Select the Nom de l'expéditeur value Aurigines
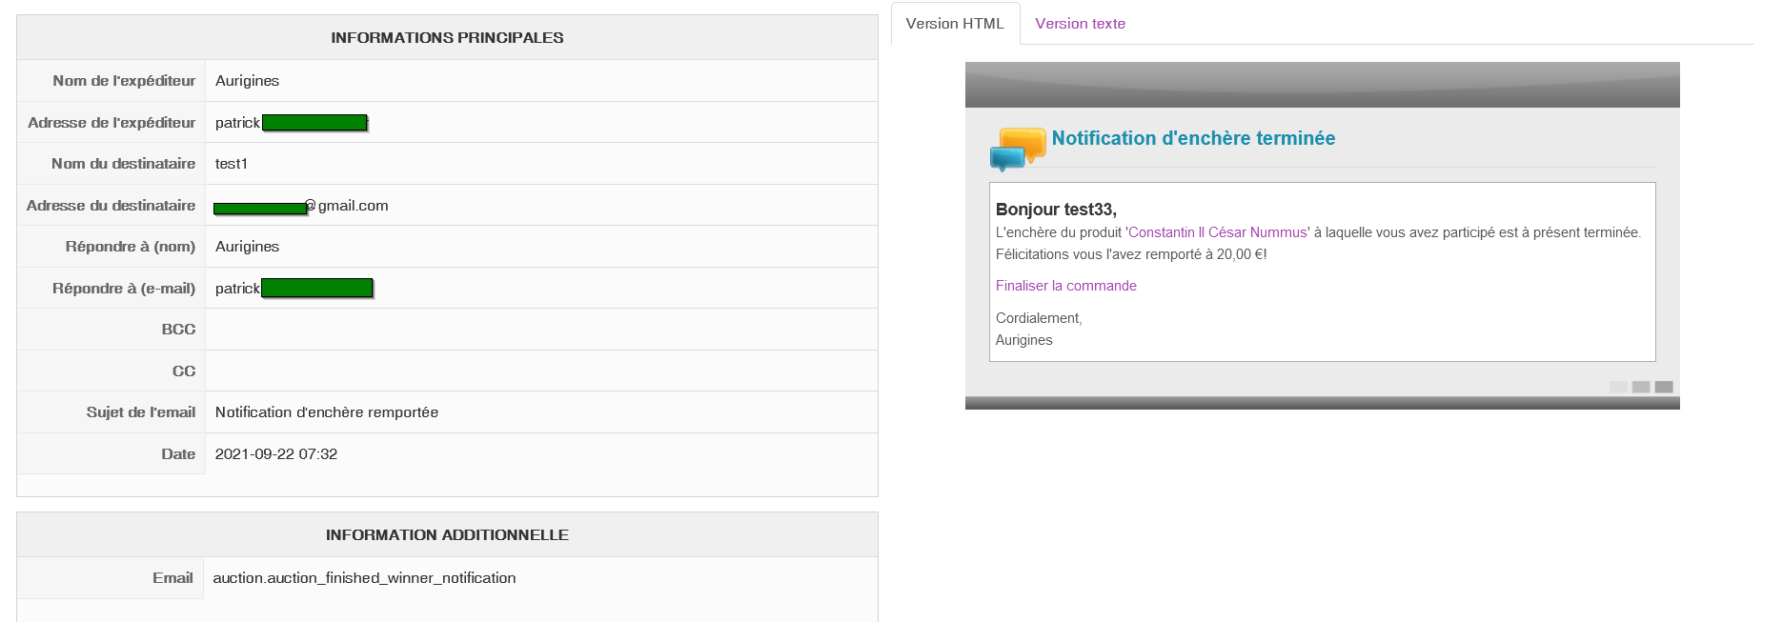This screenshot has height=622, width=1783. point(248,81)
